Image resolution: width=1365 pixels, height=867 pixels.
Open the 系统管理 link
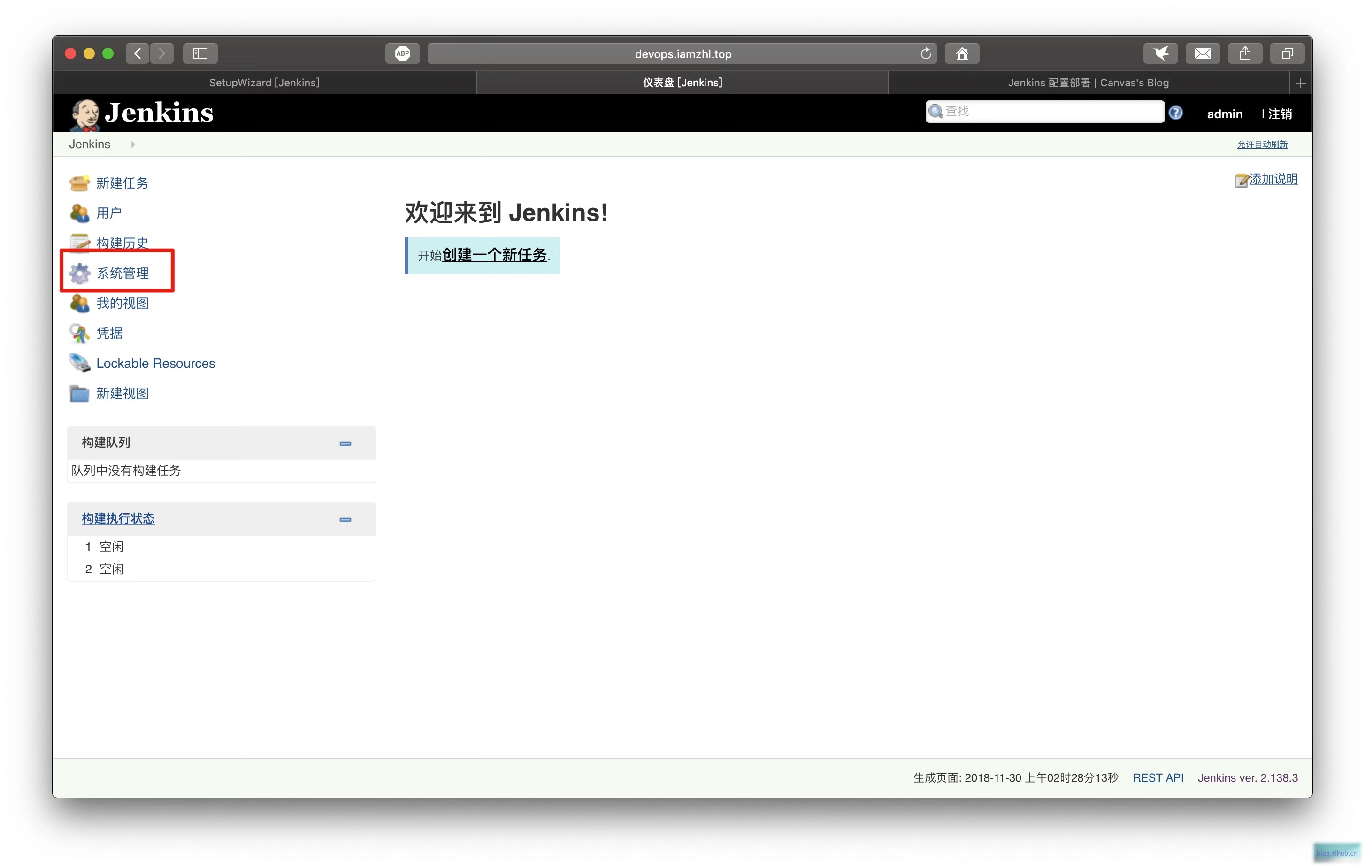pyautogui.click(x=123, y=273)
